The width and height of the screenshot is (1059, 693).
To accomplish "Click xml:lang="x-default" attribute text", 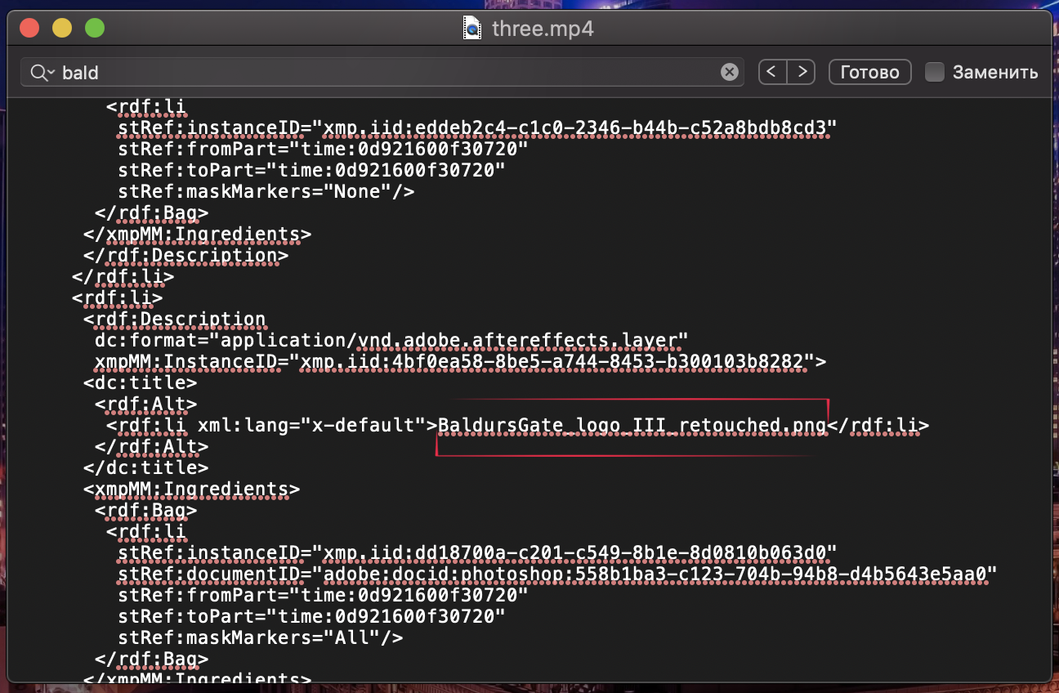I will pos(314,425).
